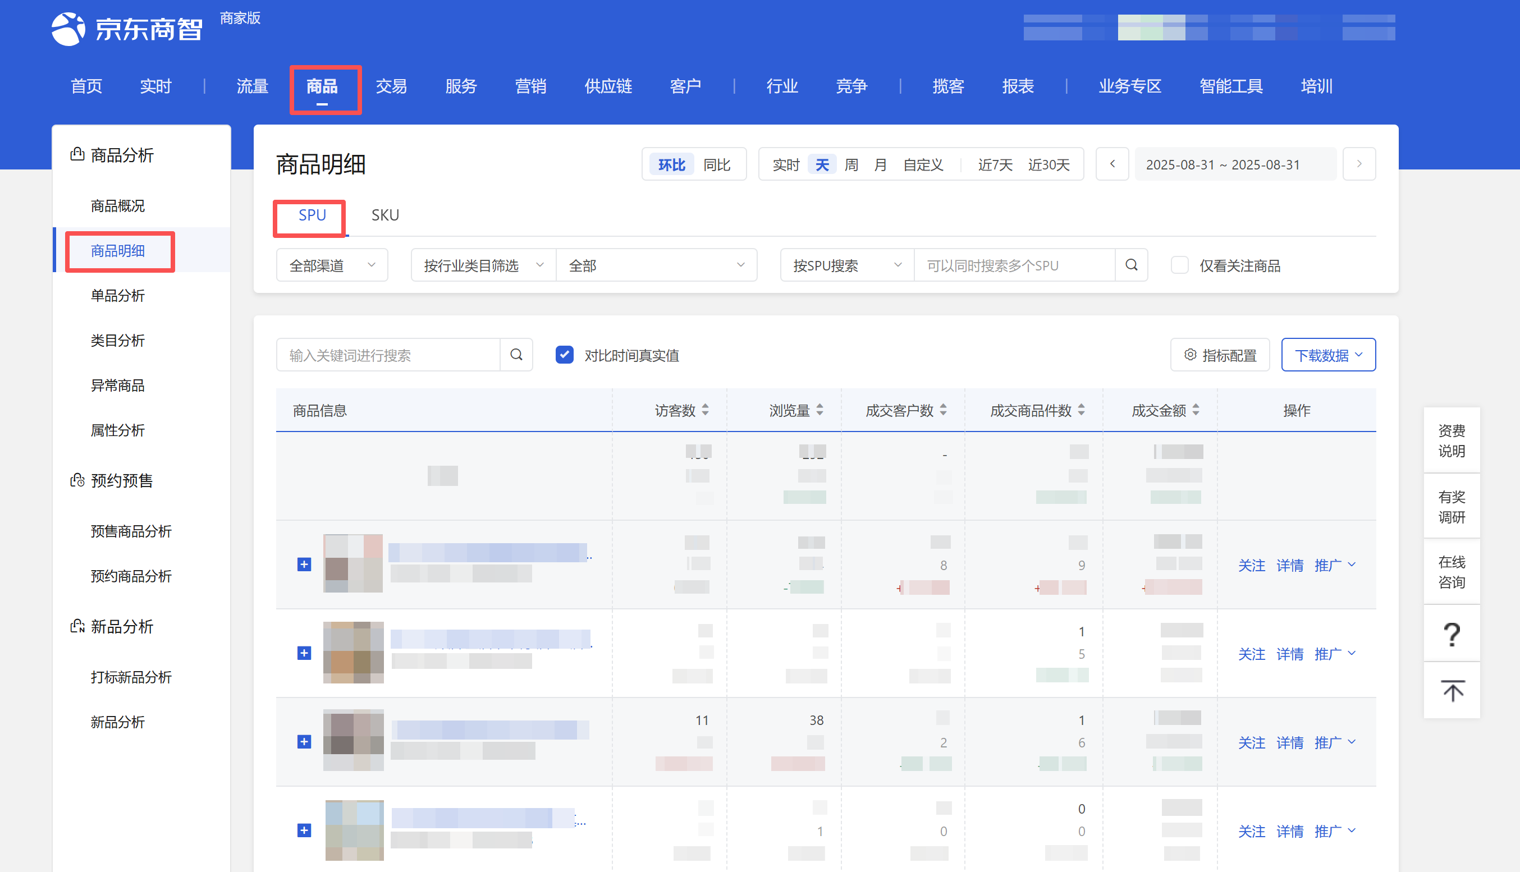Image resolution: width=1520 pixels, height=872 pixels.
Task: Open the 按行业类目筛选 dropdown
Action: point(483,265)
